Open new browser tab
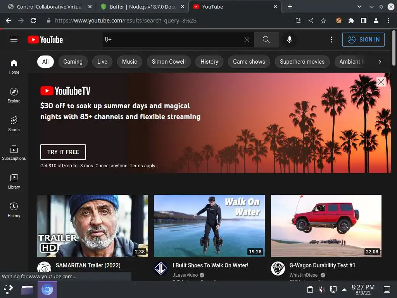This screenshot has width=397, height=298. point(290,7)
